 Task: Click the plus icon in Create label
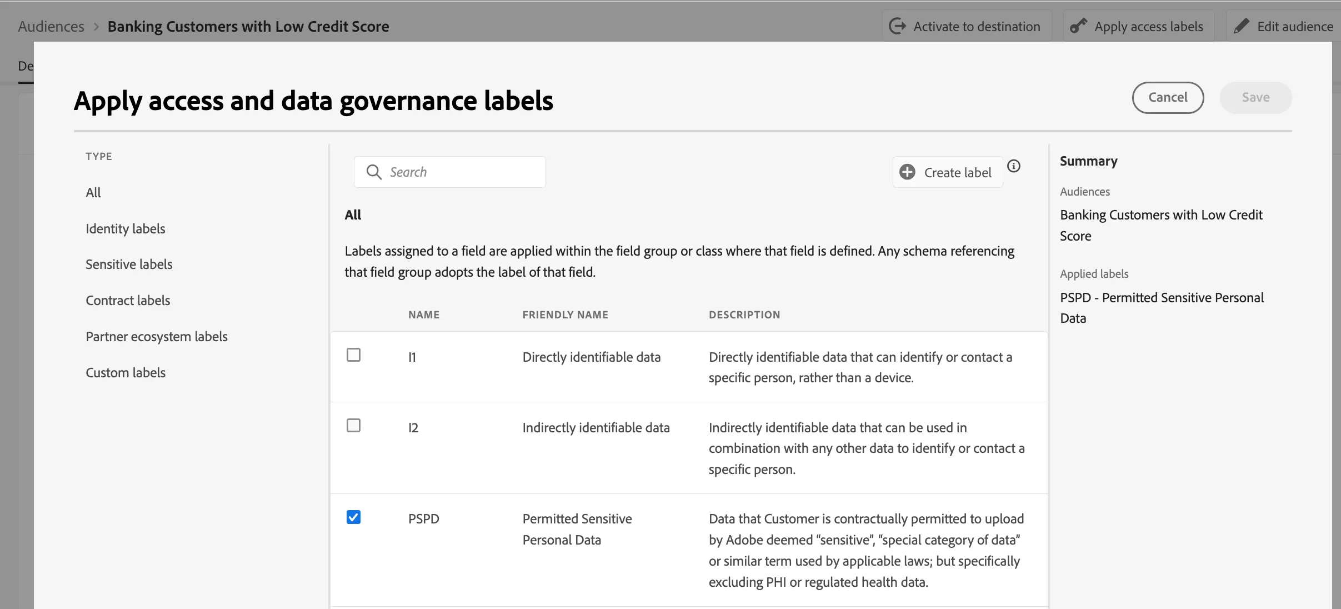[x=908, y=172]
